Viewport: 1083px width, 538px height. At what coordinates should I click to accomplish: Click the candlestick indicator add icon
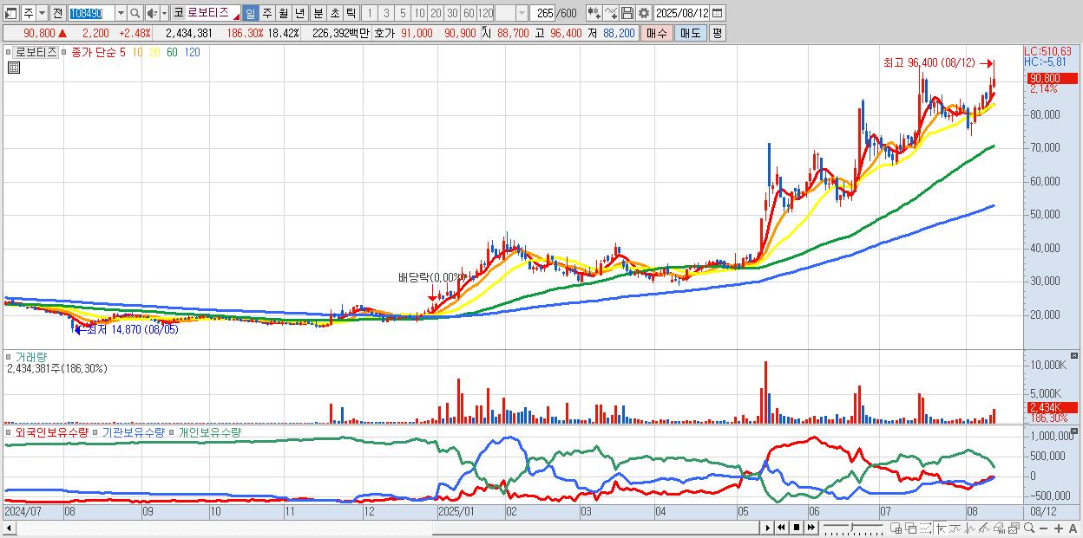coord(594,13)
